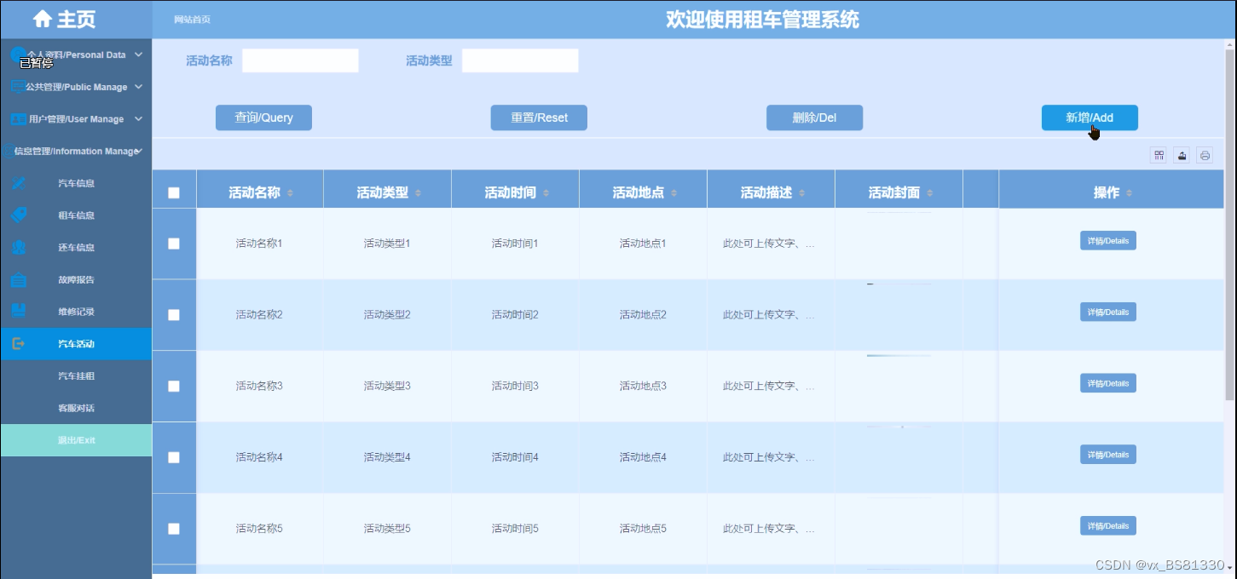Image resolution: width=1237 pixels, height=579 pixels.
Task: Click the 故障报告 briefcase icon
Action: (x=19, y=279)
